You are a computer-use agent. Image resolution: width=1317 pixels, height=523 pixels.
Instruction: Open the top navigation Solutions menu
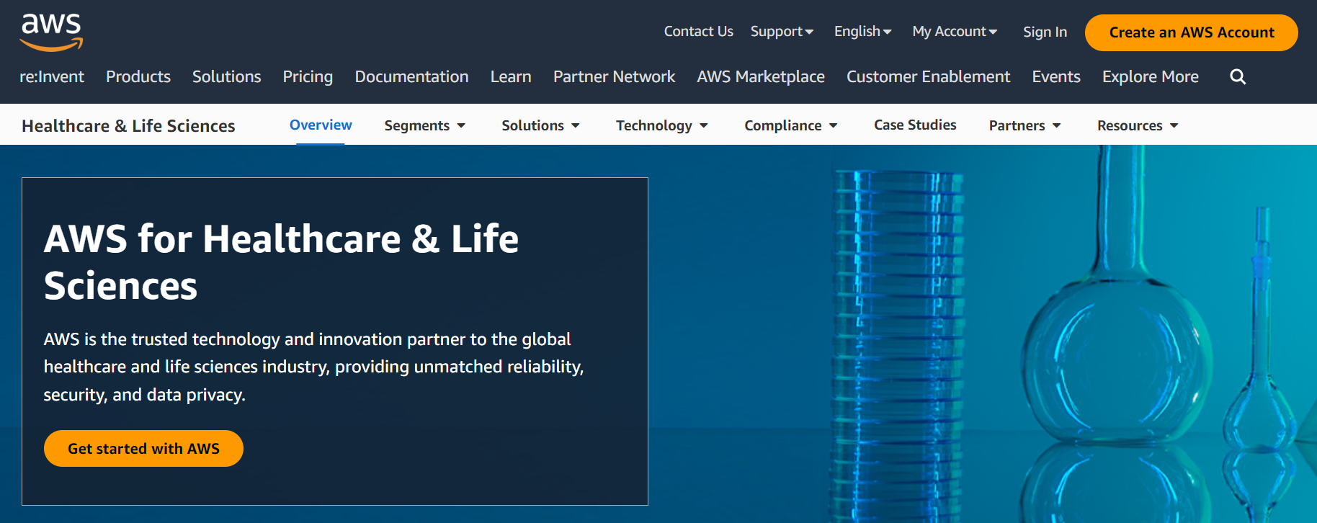pos(226,76)
